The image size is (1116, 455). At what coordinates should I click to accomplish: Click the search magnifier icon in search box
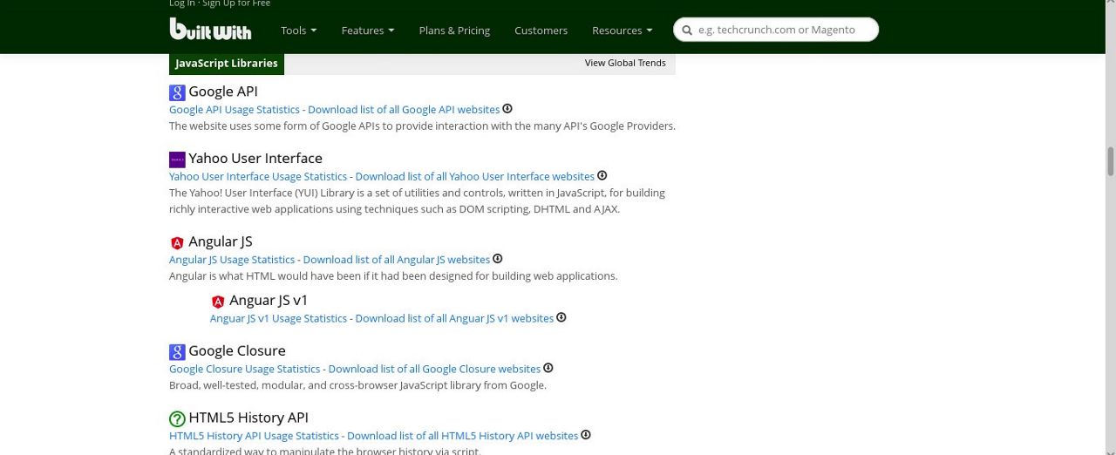click(x=687, y=31)
